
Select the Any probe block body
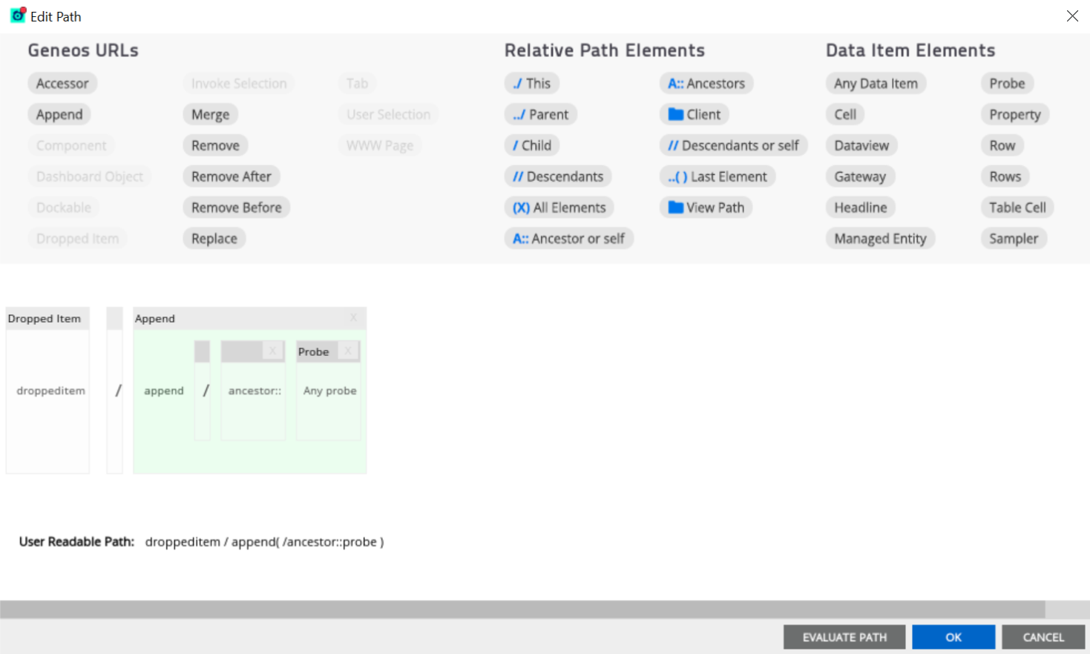(329, 400)
